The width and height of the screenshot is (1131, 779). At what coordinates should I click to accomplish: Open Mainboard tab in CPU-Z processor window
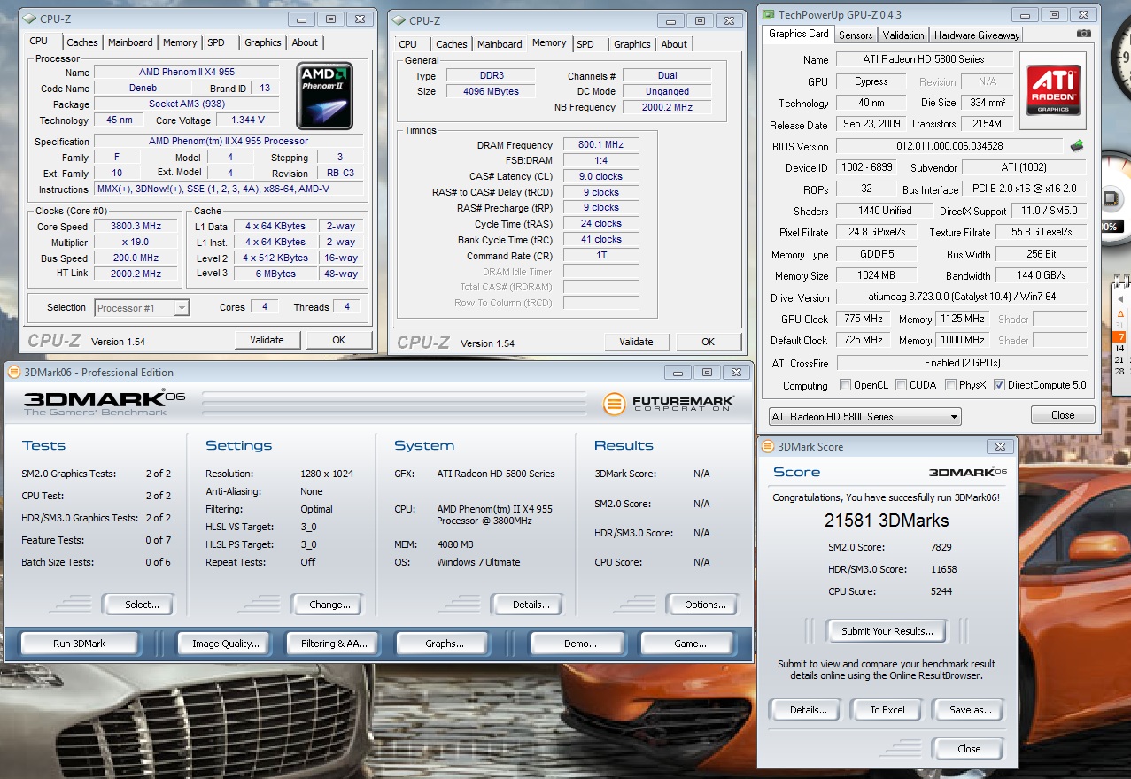click(x=130, y=42)
